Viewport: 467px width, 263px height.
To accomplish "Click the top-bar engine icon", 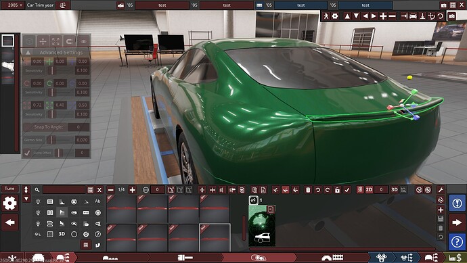I will [259, 5].
